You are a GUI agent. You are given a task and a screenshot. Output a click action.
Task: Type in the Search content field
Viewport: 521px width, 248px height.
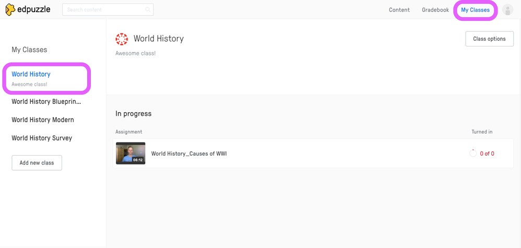coord(104,9)
